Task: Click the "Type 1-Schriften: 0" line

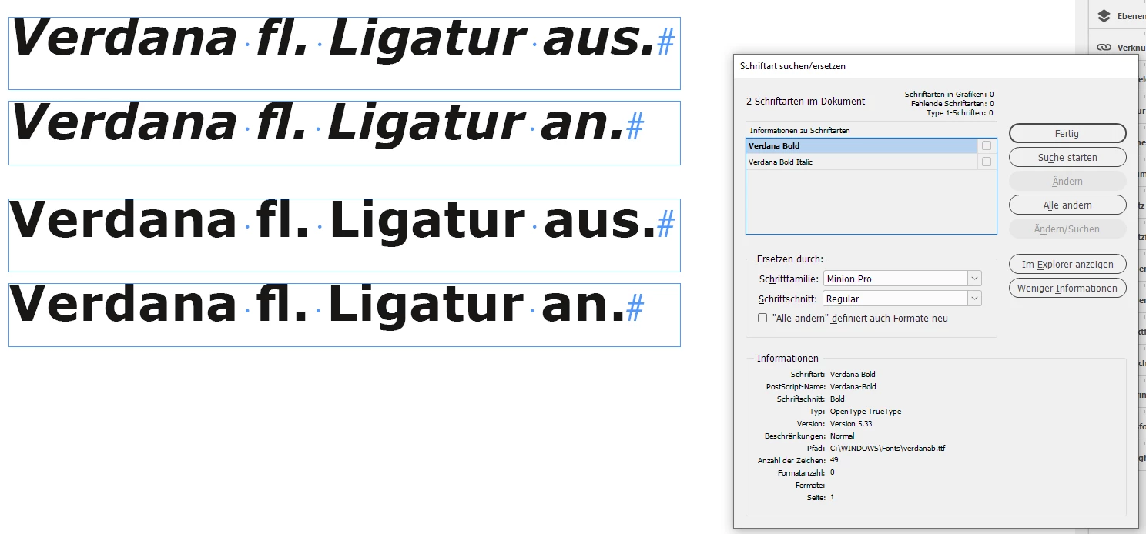Action: click(x=960, y=112)
